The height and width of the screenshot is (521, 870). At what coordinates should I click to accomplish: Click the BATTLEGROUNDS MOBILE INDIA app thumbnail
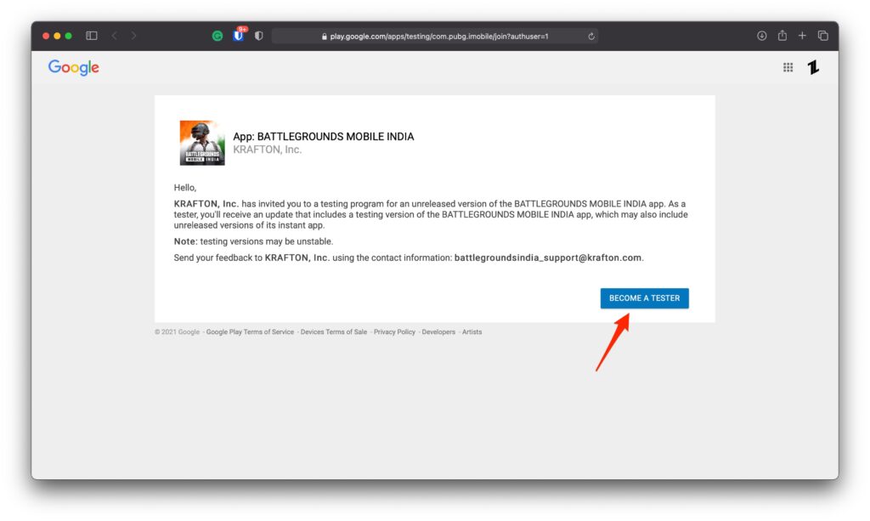click(x=202, y=143)
